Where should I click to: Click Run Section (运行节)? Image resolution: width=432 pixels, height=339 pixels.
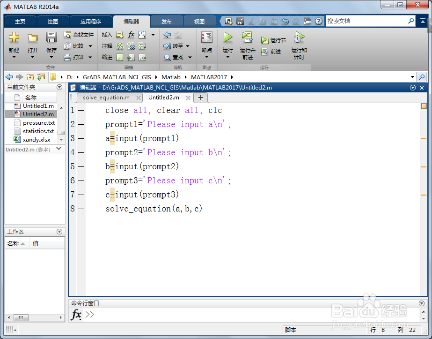273,40
